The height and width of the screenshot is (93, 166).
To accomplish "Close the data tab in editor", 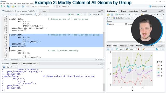I will pos(47,11).
